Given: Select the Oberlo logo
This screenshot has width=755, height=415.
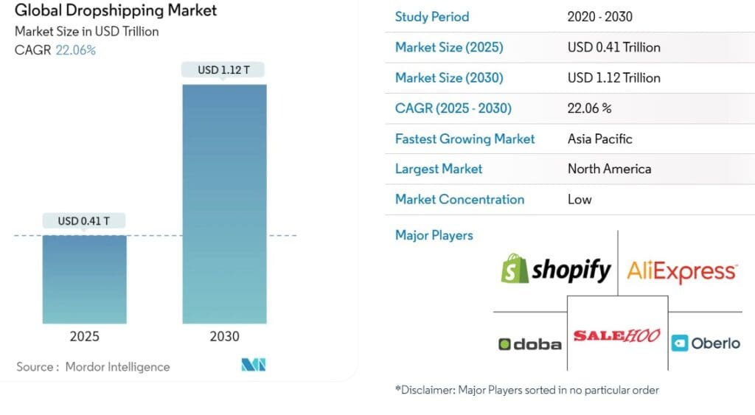Looking at the screenshot, I should pos(706,343).
